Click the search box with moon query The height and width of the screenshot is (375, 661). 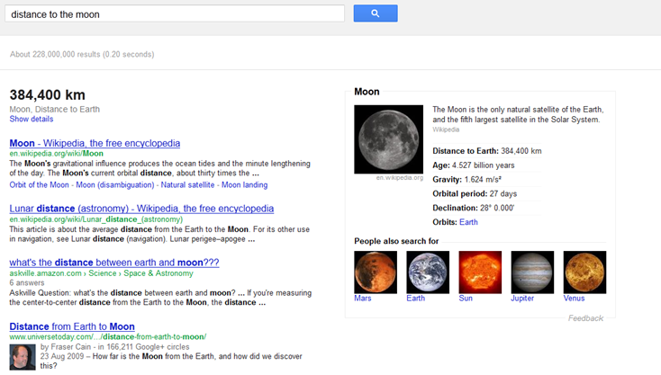(174, 14)
